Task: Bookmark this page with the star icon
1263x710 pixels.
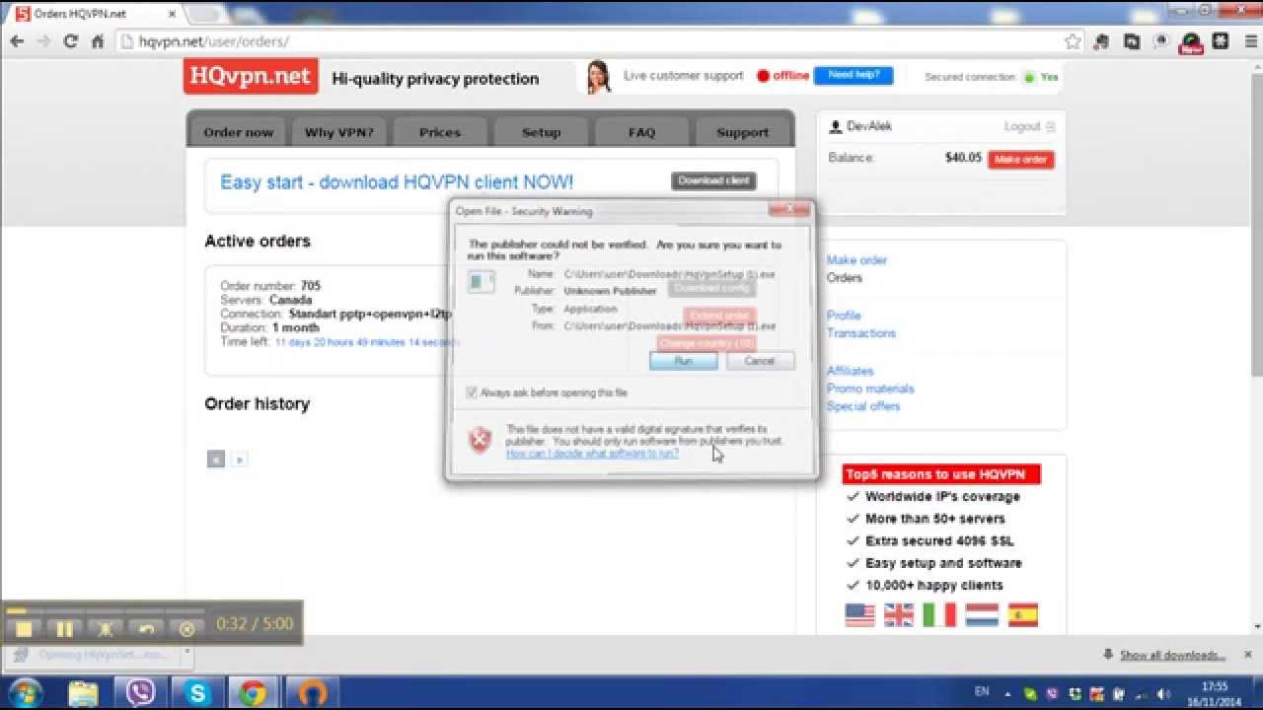Action: 1074,41
